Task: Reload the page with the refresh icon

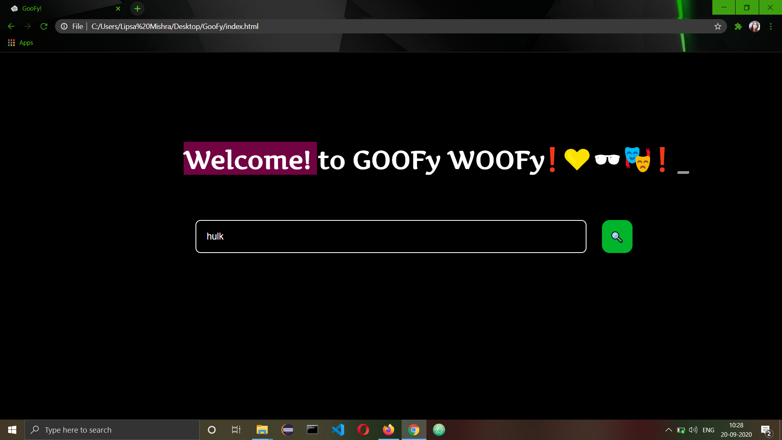Action: pyautogui.click(x=44, y=26)
